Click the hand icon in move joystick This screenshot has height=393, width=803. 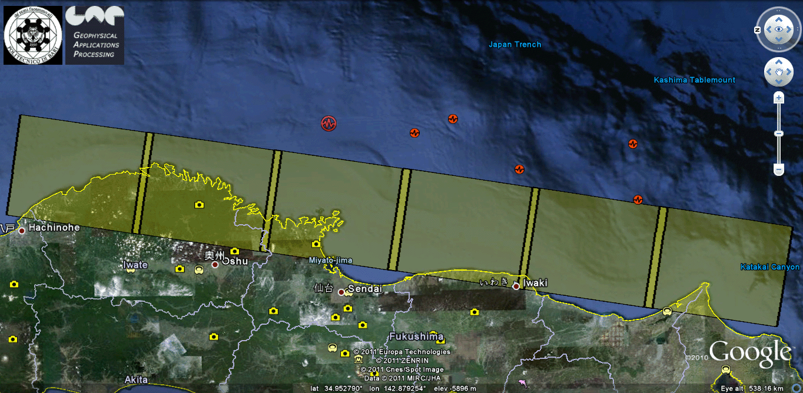click(x=778, y=72)
